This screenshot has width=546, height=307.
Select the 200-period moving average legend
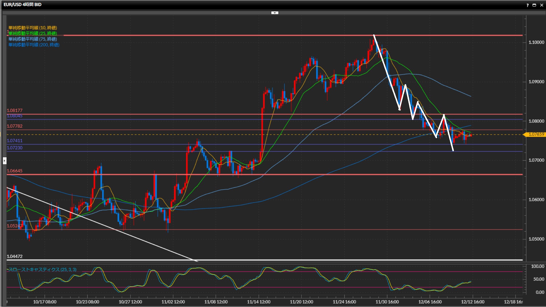34,45
